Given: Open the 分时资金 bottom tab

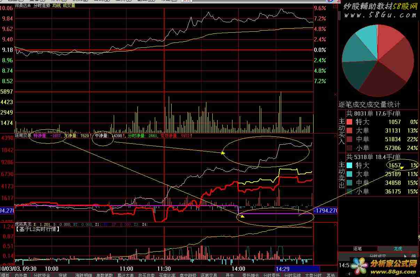Looking at the screenshot, I should tap(42, 275).
